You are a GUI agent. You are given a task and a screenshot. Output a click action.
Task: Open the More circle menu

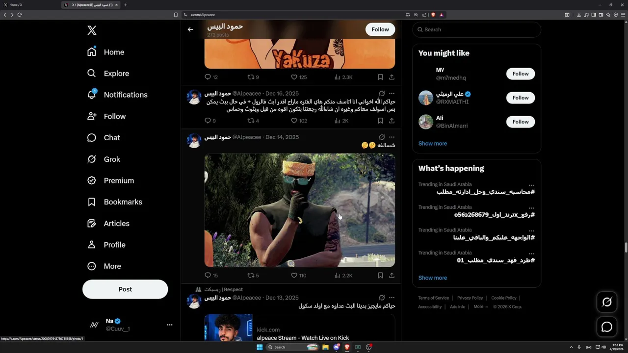(92, 266)
